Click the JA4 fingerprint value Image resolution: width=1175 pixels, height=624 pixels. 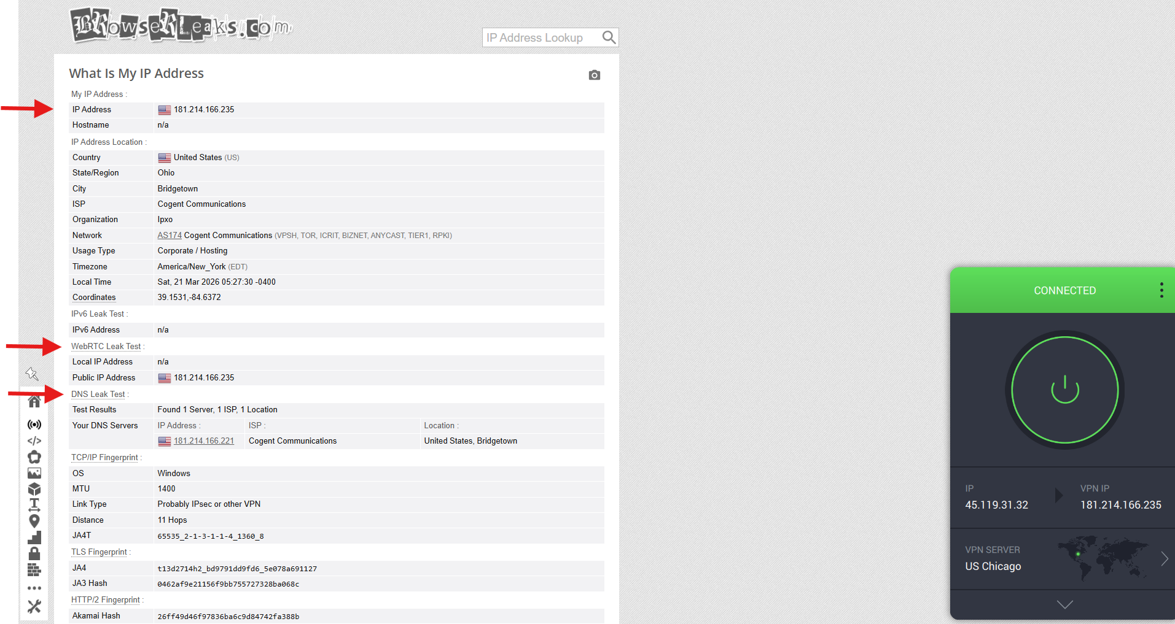pos(237,569)
